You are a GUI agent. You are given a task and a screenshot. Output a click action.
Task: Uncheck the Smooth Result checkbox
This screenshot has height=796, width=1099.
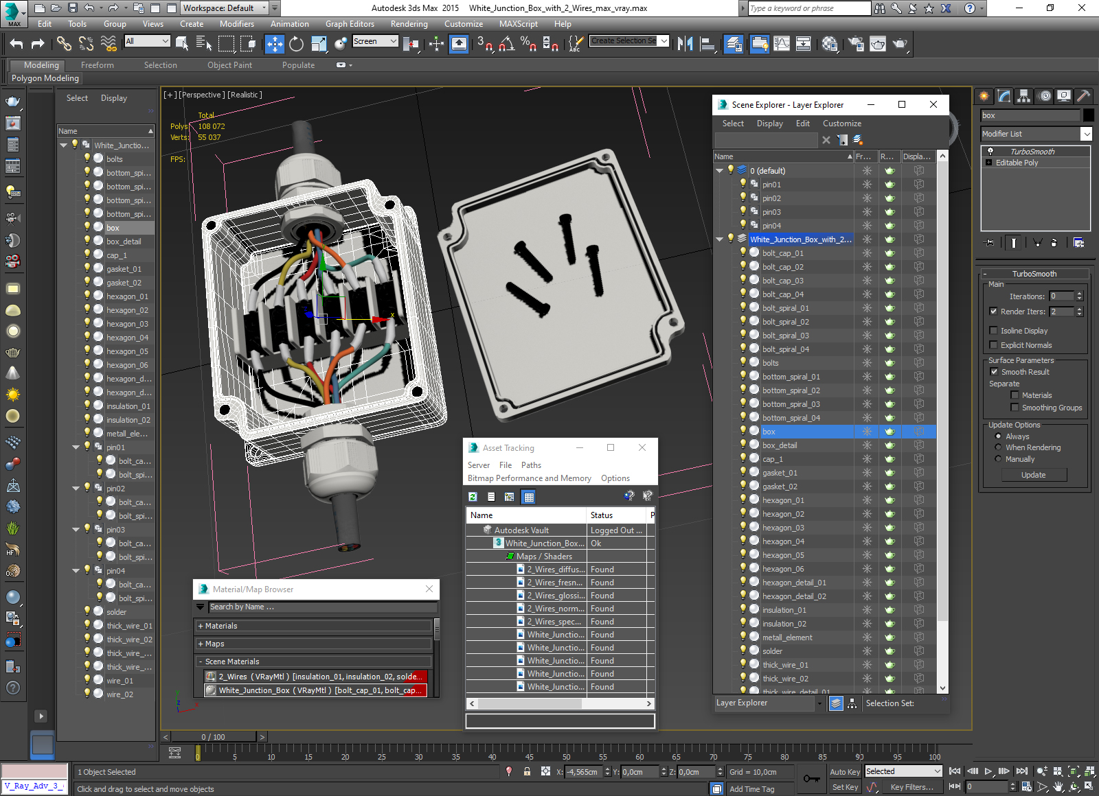click(993, 372)
